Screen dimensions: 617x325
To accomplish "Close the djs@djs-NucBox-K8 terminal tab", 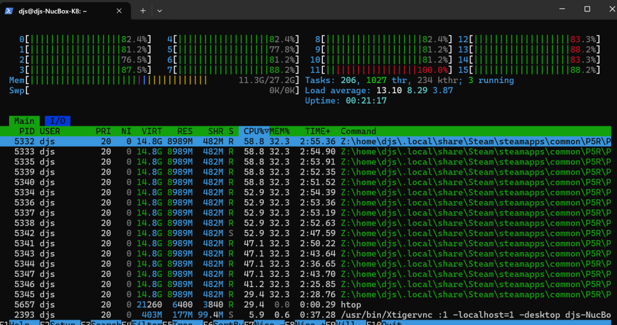I will pyautogui.click(x=121, y=11).
